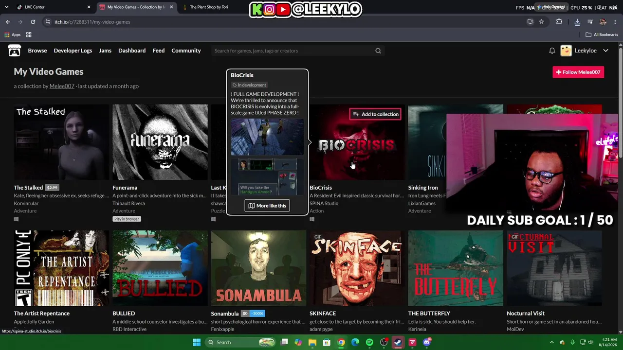Open OBS Studio from the taskbar
The width and height of the screenshot is (623, 350).
click(x=384, y=342)
